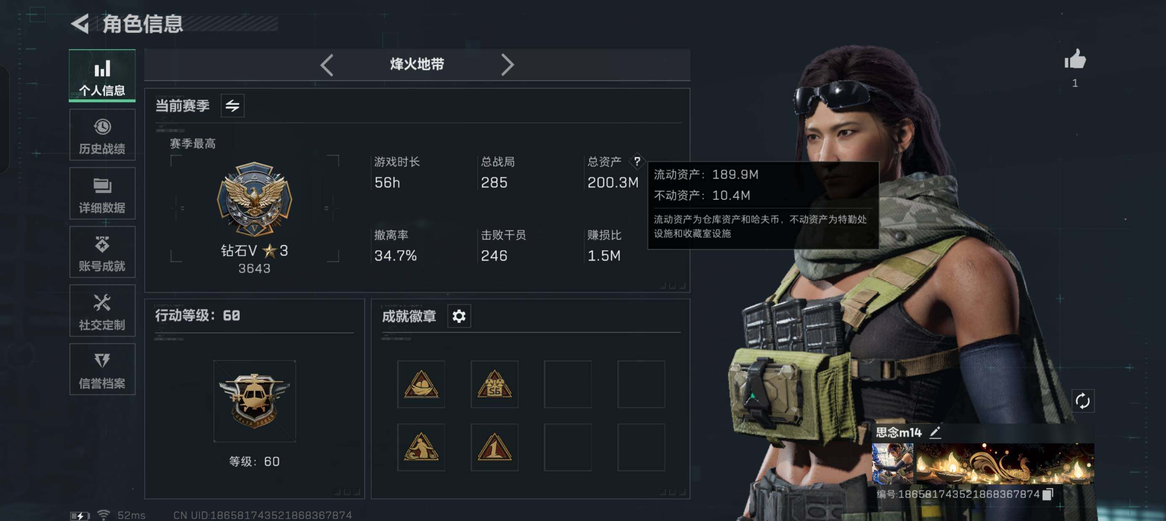Open the 详细数据 detailed data tab
This screenshot has height=521, width=1166.
click(x=102, y=194)
